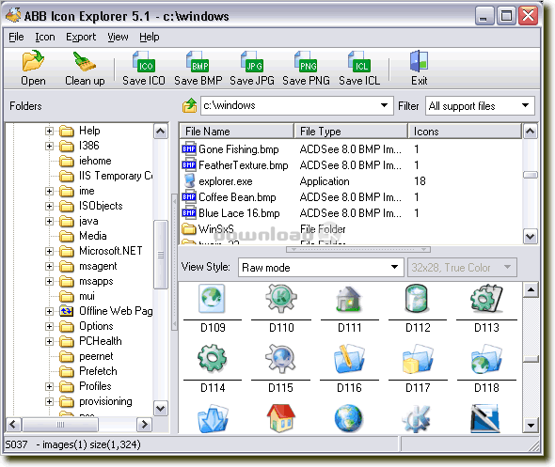Select the Media folder in tree
The height and width of the screenshot is (467, 555).
(93, 236)
